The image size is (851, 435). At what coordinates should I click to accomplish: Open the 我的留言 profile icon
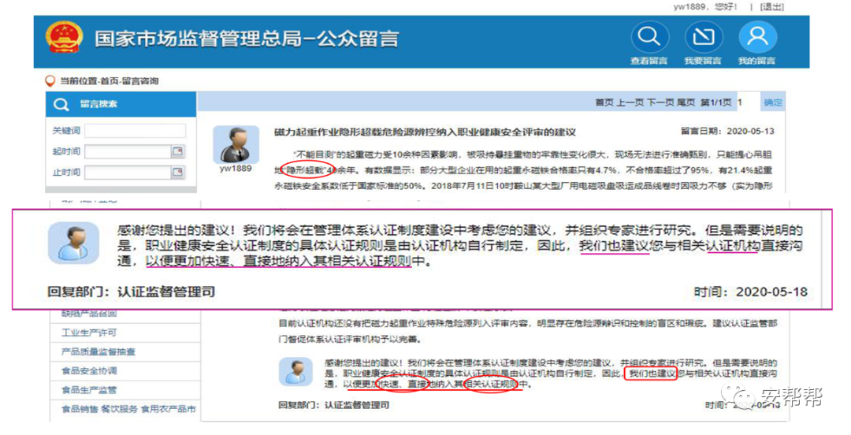756,37
